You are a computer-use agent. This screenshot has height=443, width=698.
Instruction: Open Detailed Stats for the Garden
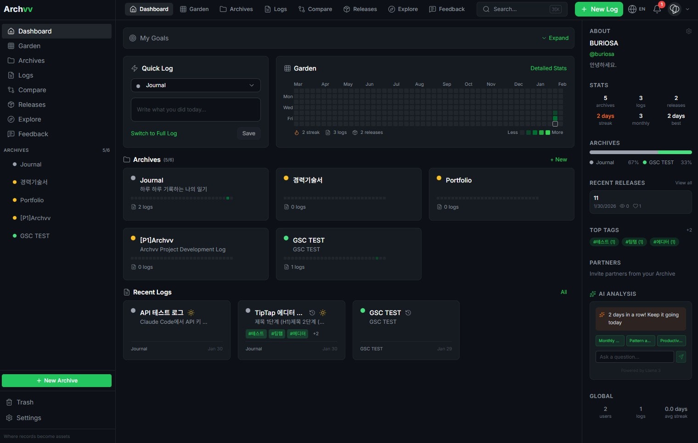pos(548,68)
